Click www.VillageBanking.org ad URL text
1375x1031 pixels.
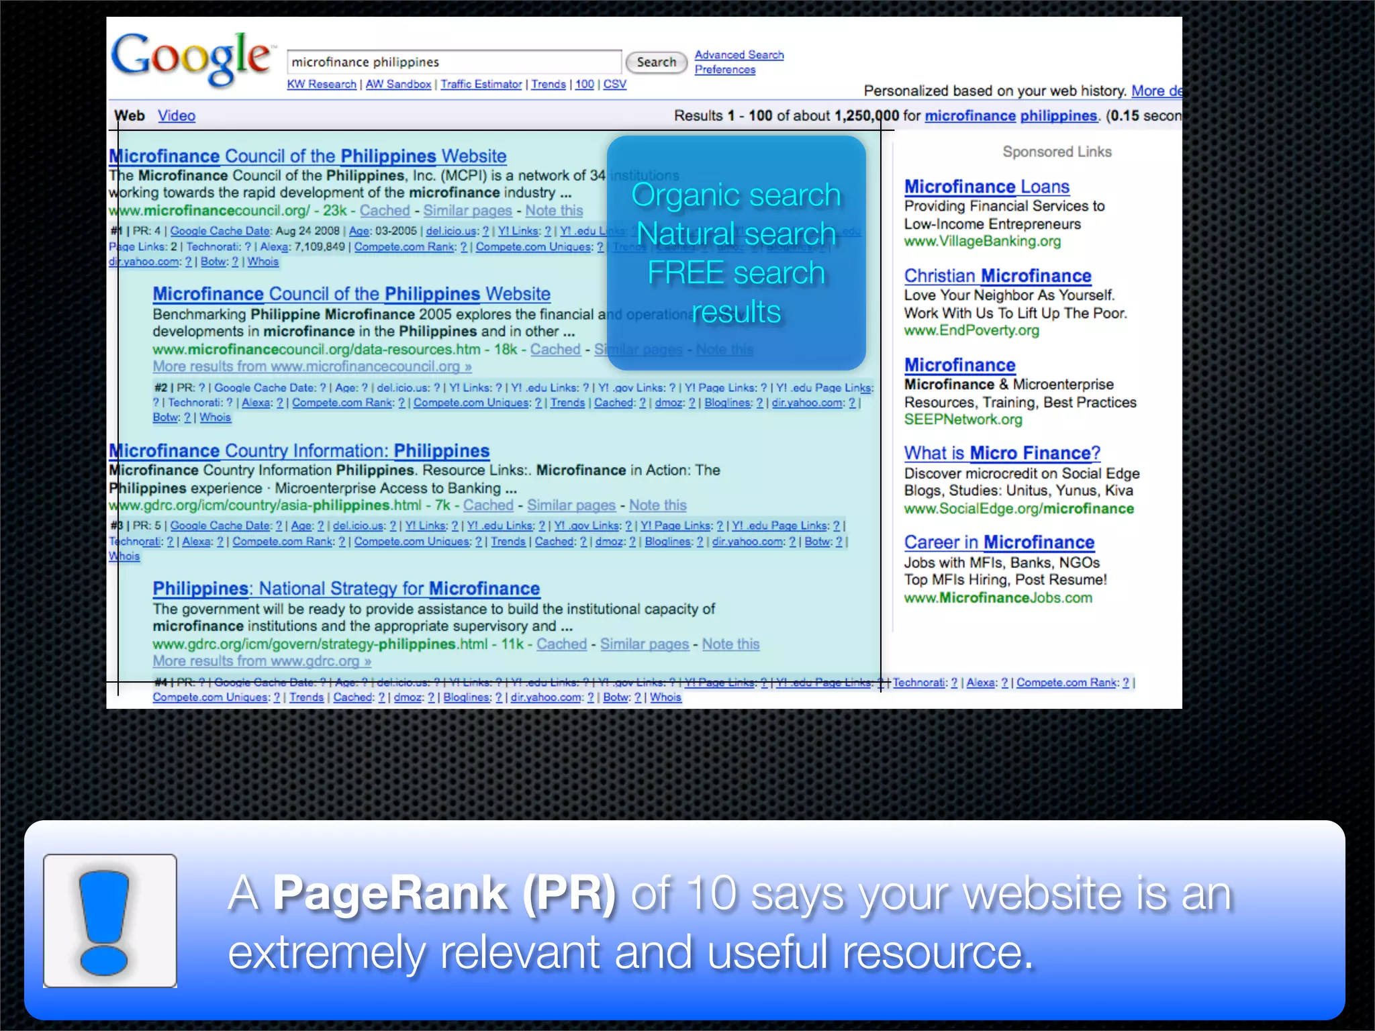[x=982, y=241]
